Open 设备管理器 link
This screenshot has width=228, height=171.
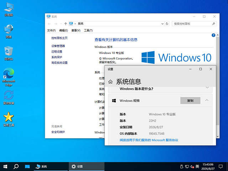point(58,46)
